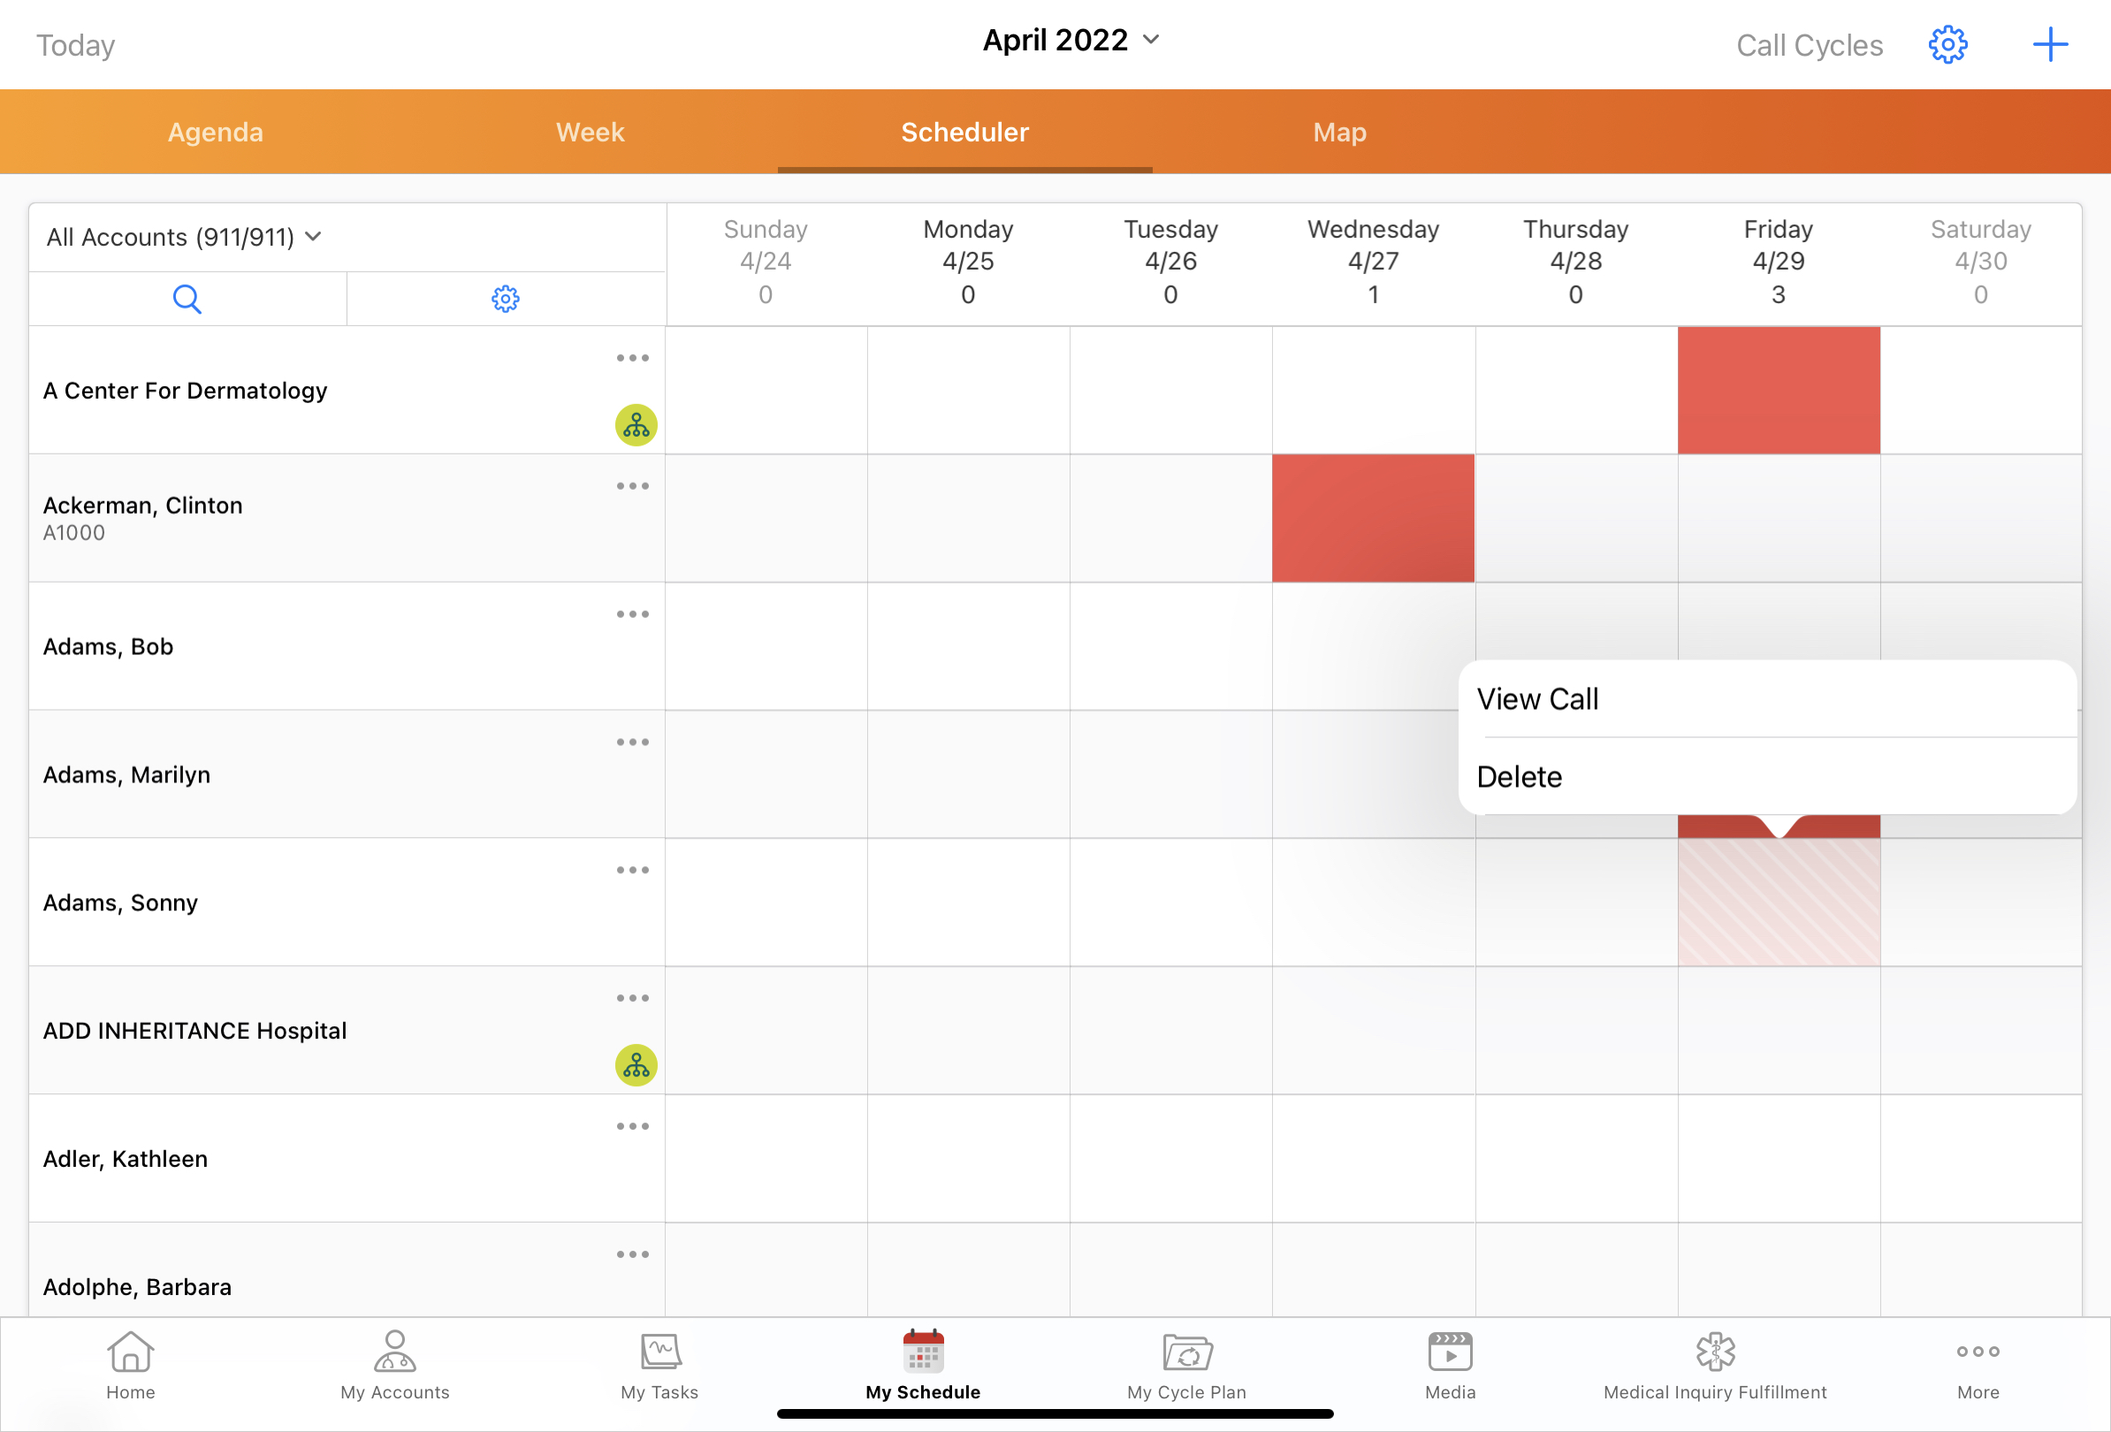Choose View Call from popup menu

click(1537, 699)
